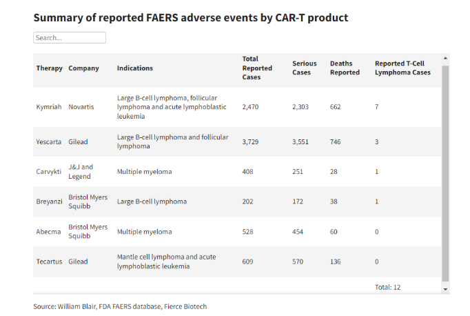The width and height of the screenshot is (470, 316).
Task: Sort by the Company column header
Action: pyautogui.click(x=84, y=68)
